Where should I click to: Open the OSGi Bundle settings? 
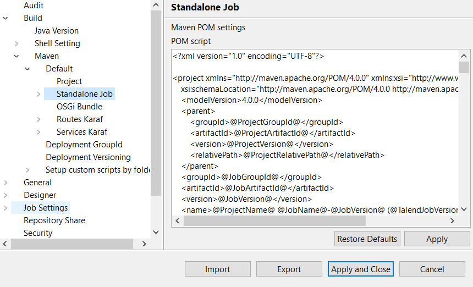(x=79, y=107)
